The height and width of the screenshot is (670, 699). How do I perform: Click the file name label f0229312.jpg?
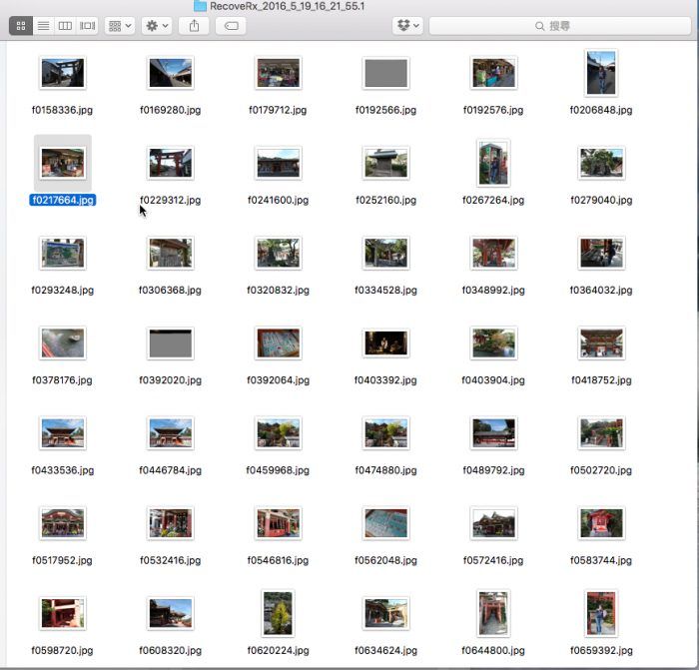pyautogui.click(x=171, y=200)
